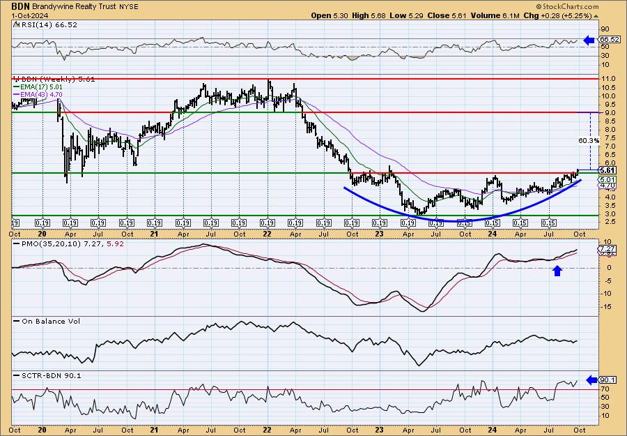The height and width of the screenshot is (436, 627).
Task: Click the Open 5.30 value
Action: pos(331,15)
